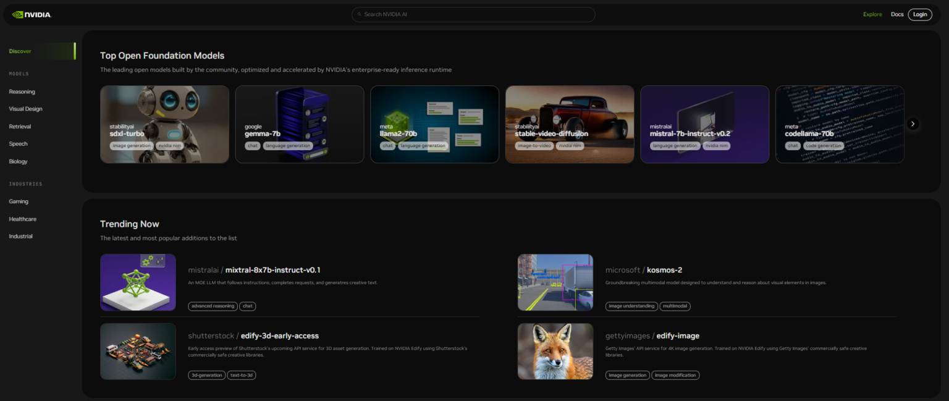Select Healthcare under Industries
949x401 pixels.
(x=22, y=219)
